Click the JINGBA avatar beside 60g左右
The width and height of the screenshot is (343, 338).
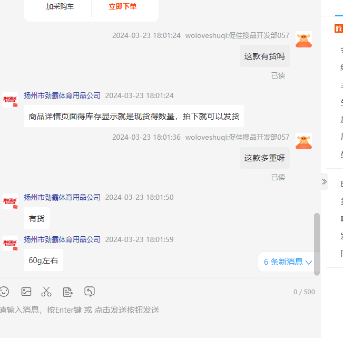click(10, 244)
